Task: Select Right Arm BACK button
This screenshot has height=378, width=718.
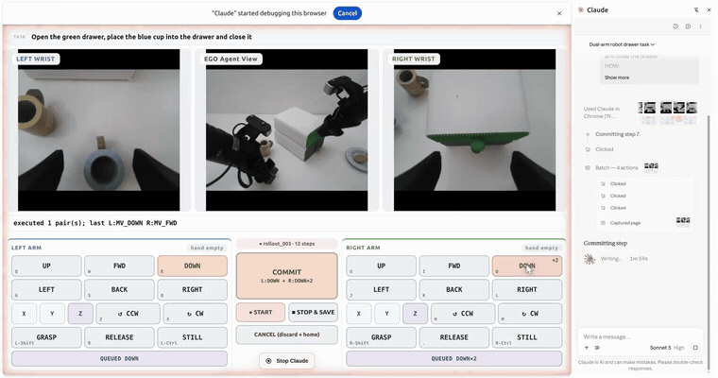Action: click(x=453, y=290)
